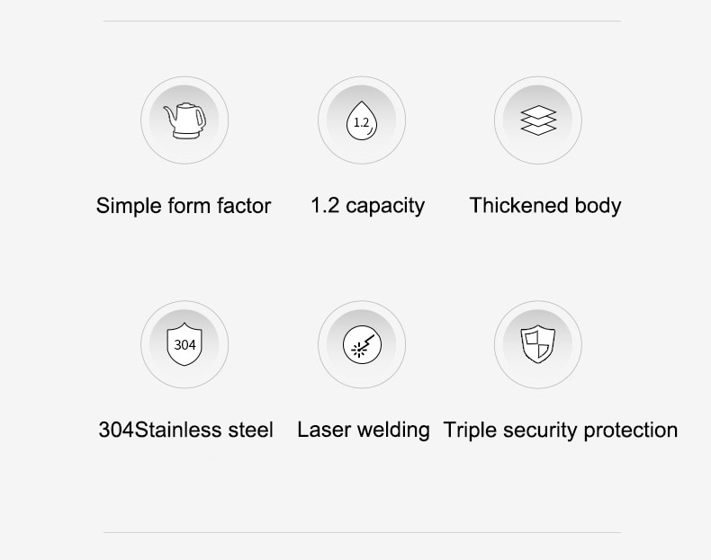Viewport: 711px width, 560px height.
Task: Select the 'Triple security protection' text
Action: [561, 430]
